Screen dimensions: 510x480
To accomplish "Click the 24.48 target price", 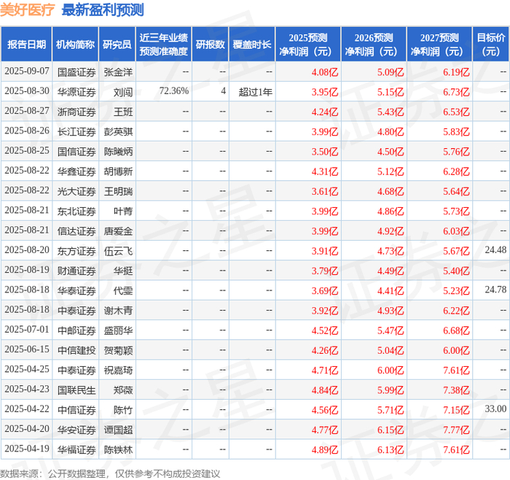I will pyautogui.click(x=495, y=249).
